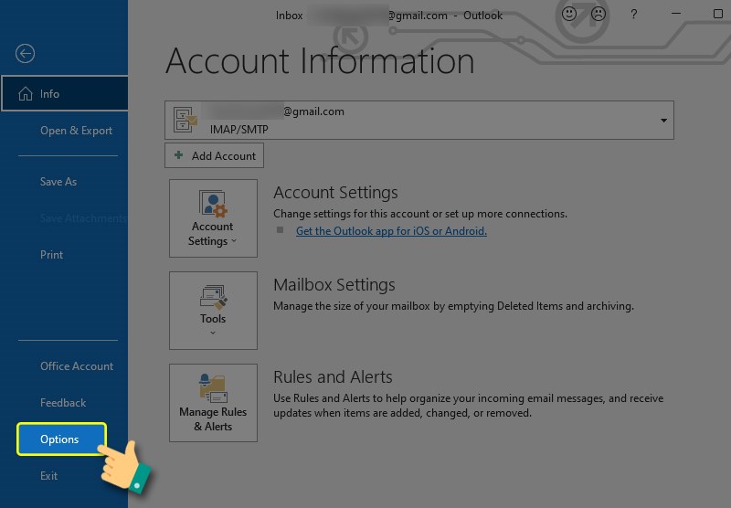
Task: Choose Save As in the sidebar
Action: pos(58,182)
